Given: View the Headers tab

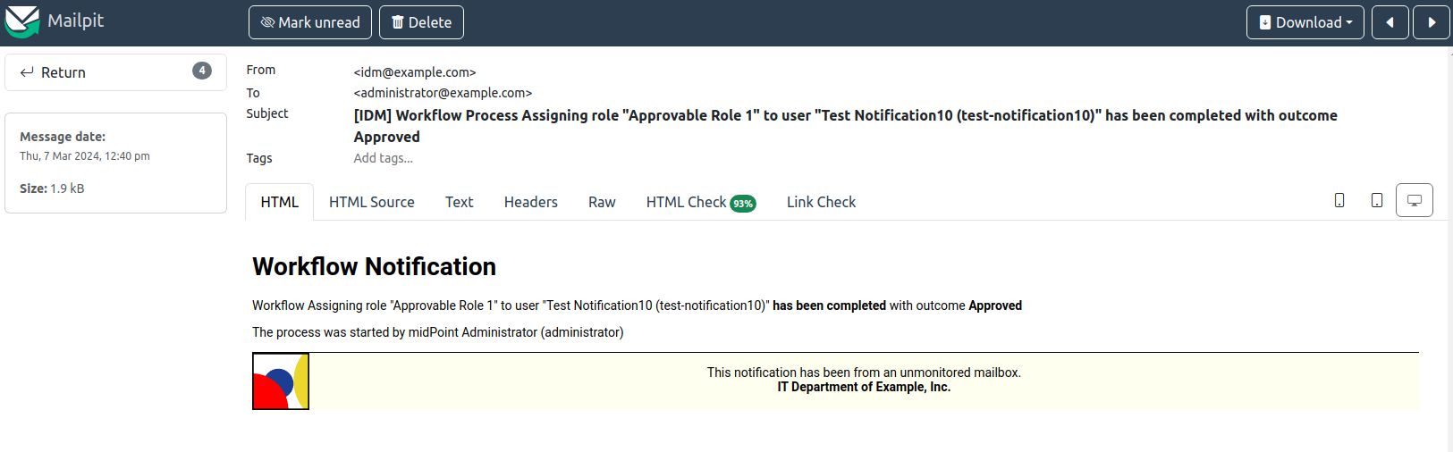Looking at the screenshot, I should 530,202.
